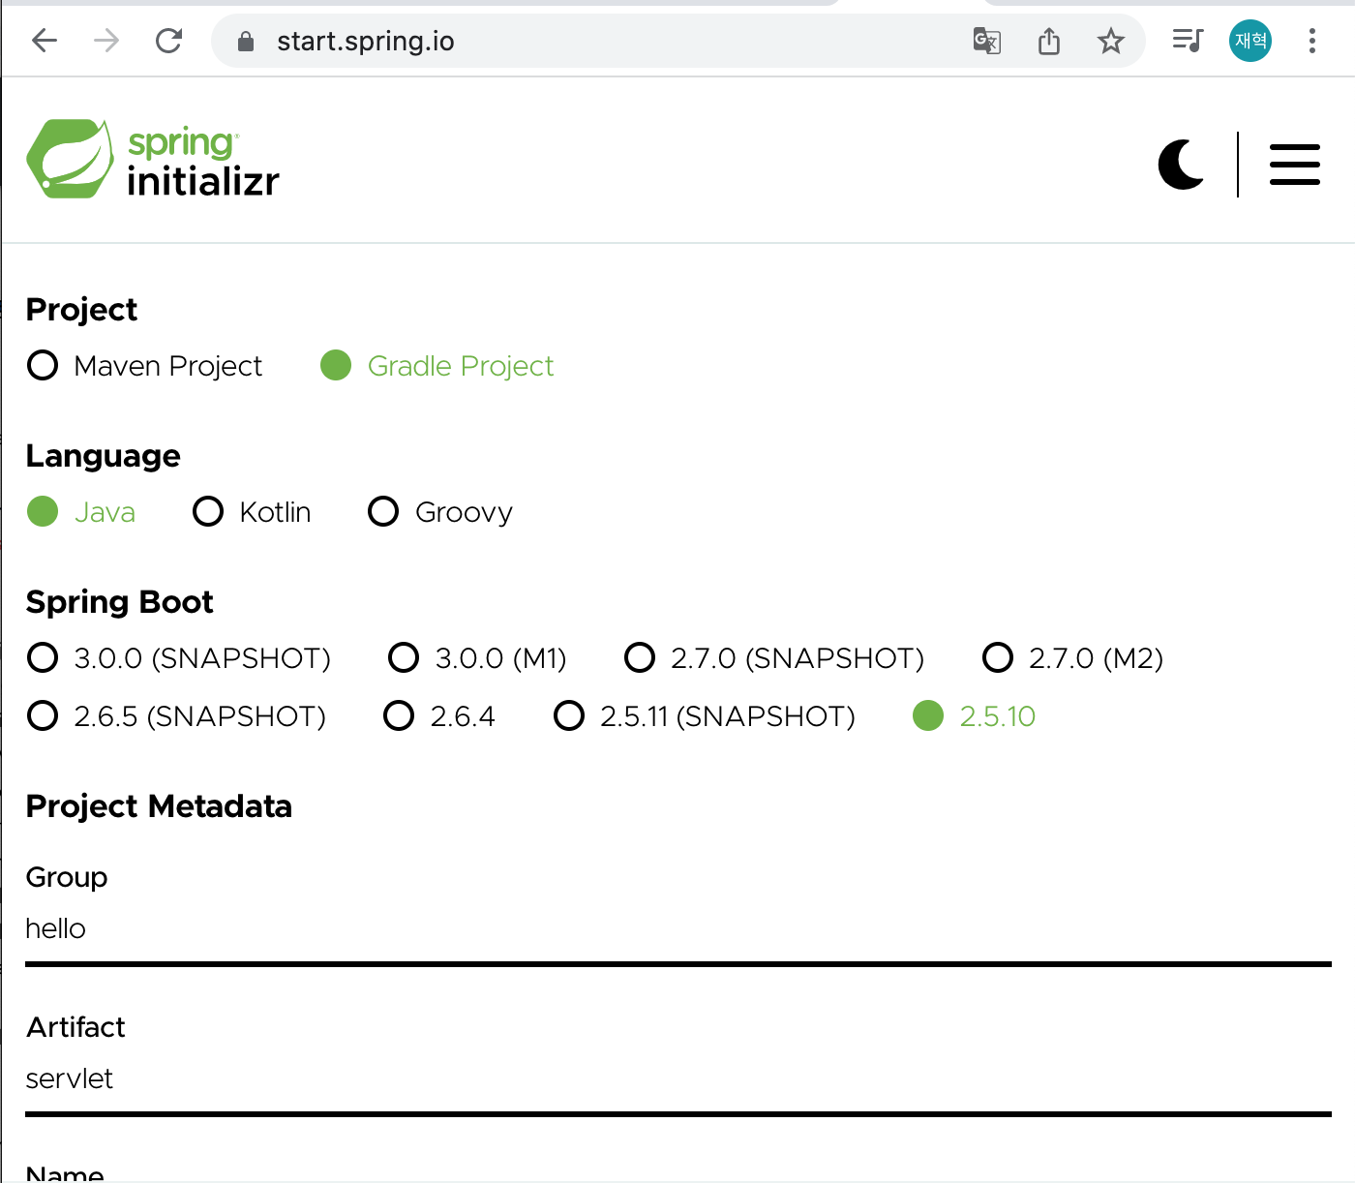The height and width of the screenshot is (1183, 1355).
Task: Bookmark this page with the star icon
Action: pos(1111,41)
